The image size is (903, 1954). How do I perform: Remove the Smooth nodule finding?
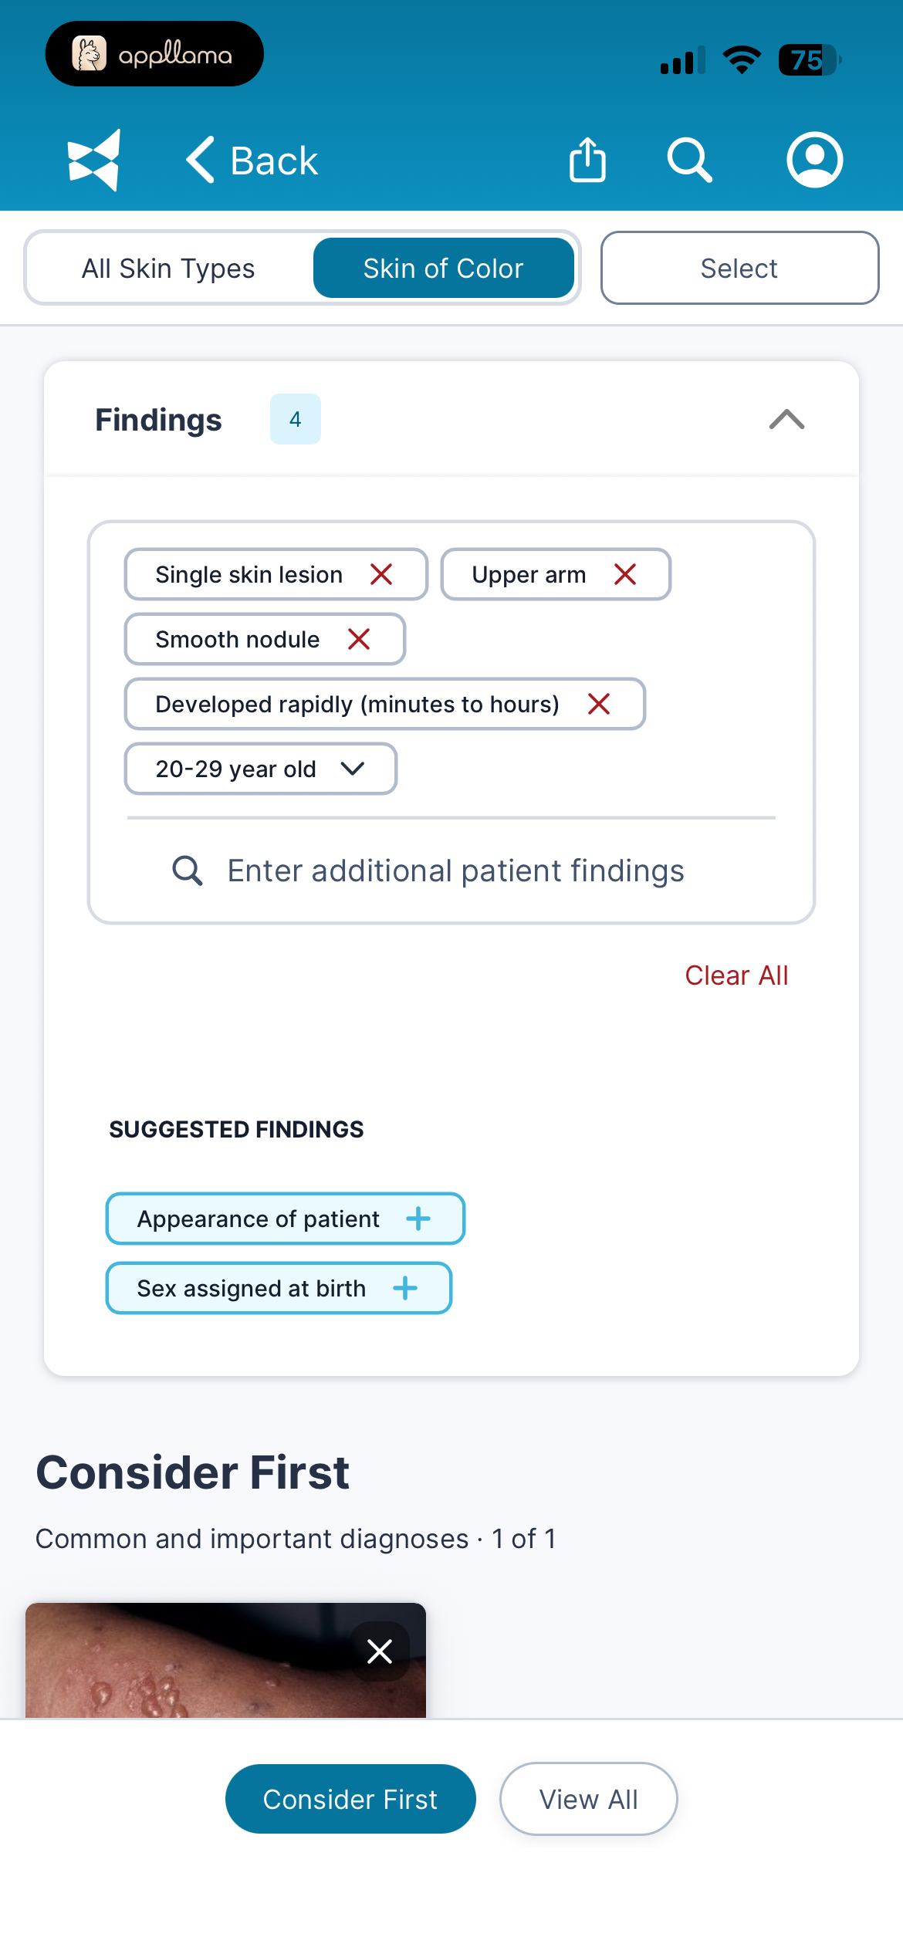pyautogui.click(x=359, y=639)
